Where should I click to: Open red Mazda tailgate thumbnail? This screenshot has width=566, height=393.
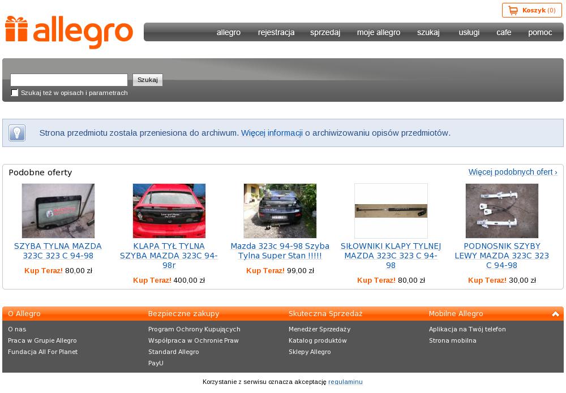click(169, 211)
